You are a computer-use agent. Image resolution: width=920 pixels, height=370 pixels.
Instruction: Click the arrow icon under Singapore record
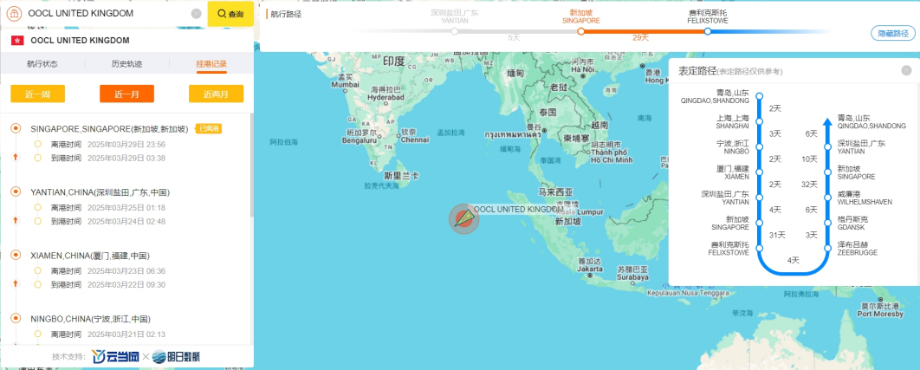tap(16, 157)
